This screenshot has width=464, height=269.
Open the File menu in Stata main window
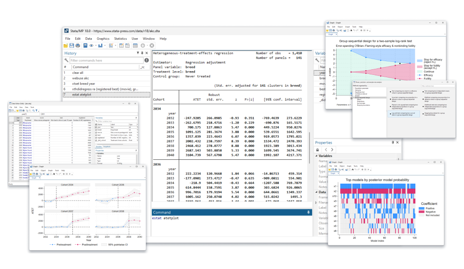pyautogui.click(x=68, y=39)
